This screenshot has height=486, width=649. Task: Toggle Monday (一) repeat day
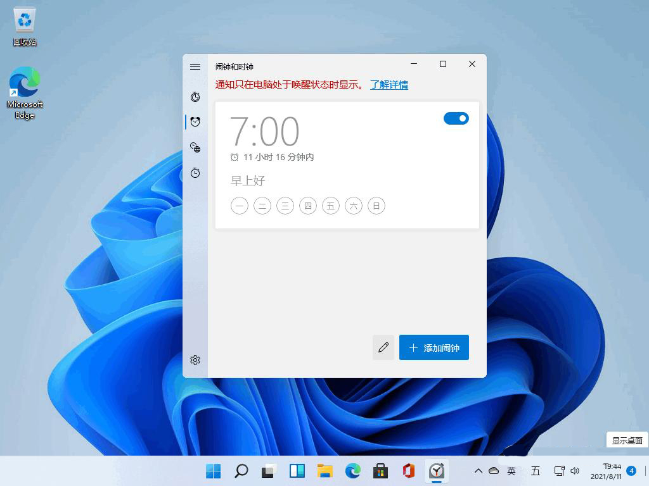pos(239,206)
